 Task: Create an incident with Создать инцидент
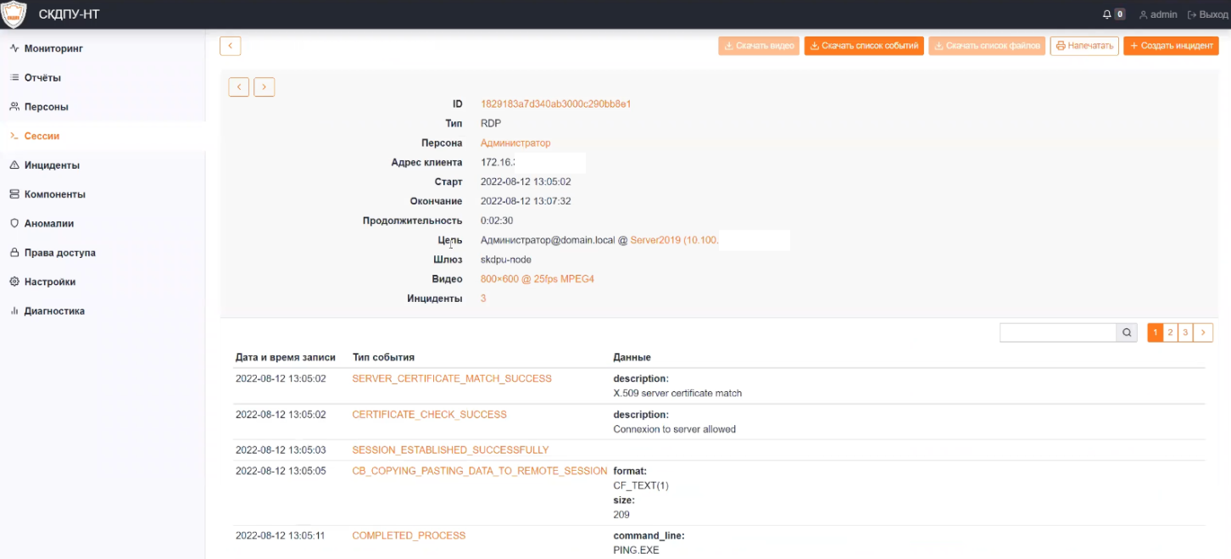click(1171, 46)
